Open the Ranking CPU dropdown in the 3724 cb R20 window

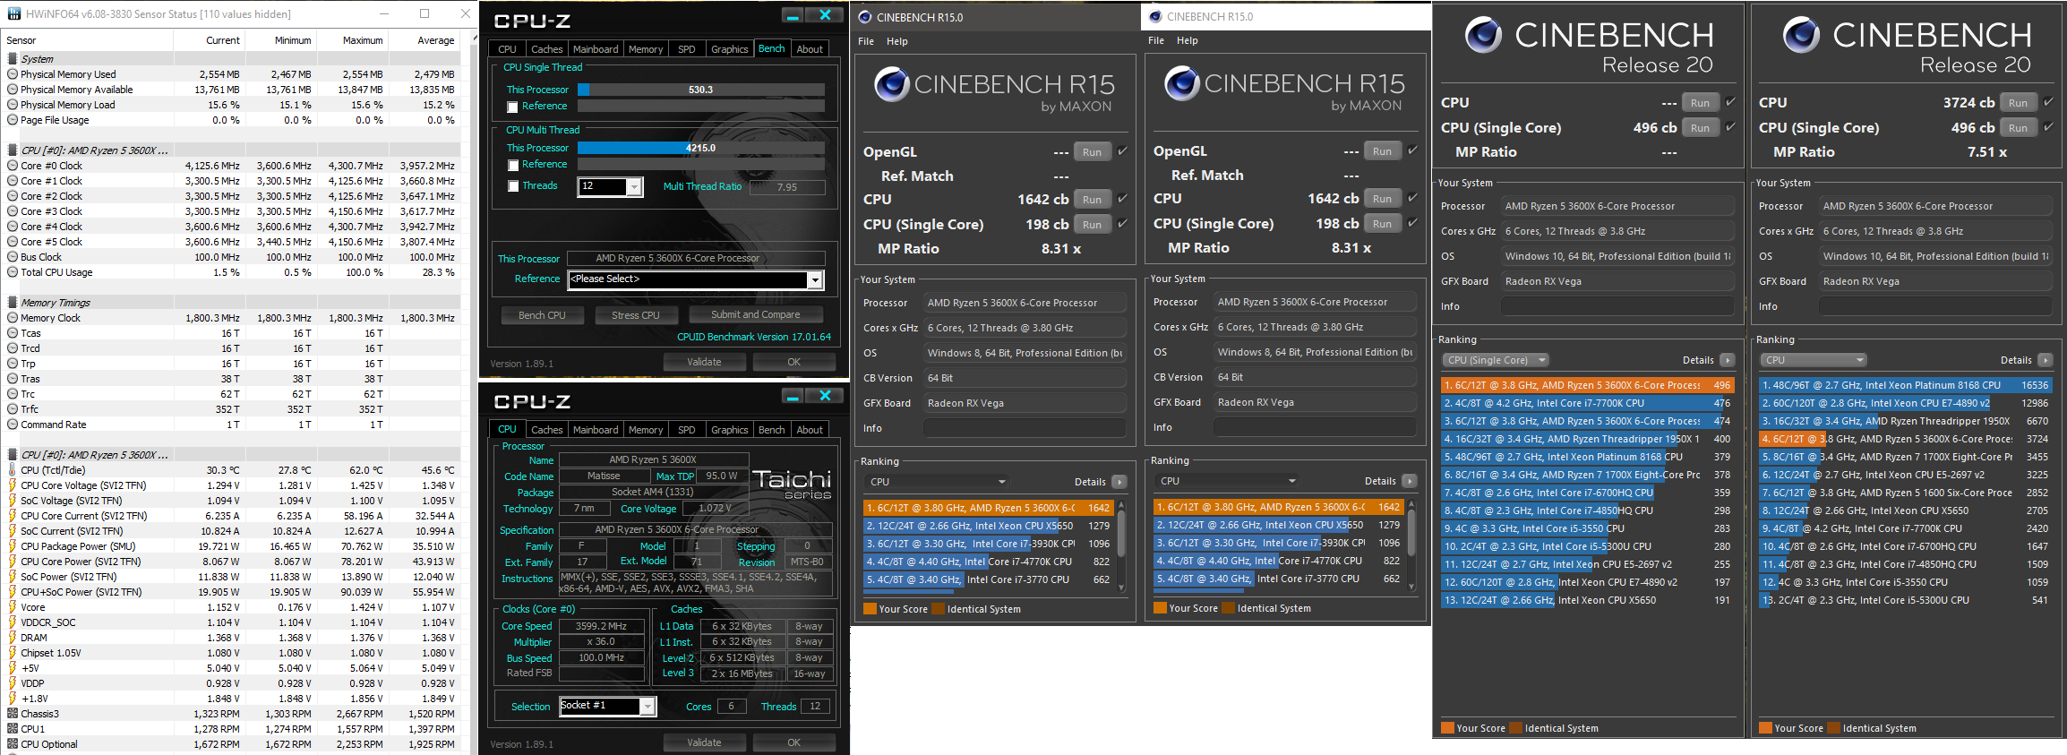point(1814,360)
